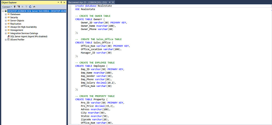Click the 'Office_Location varchar(100),' line

pyautogui.click(x=101, y=49)
